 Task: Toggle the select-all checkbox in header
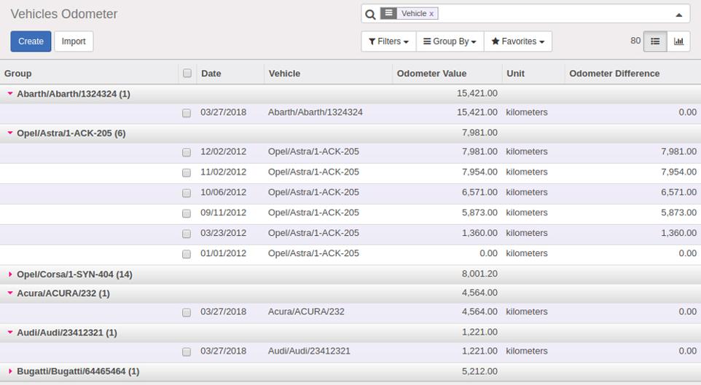click(187, 73)
